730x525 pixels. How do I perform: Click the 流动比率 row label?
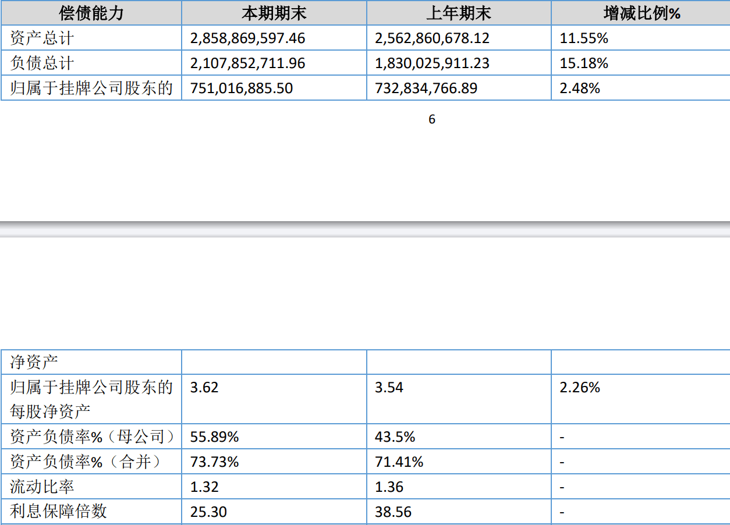click(42, 487)
